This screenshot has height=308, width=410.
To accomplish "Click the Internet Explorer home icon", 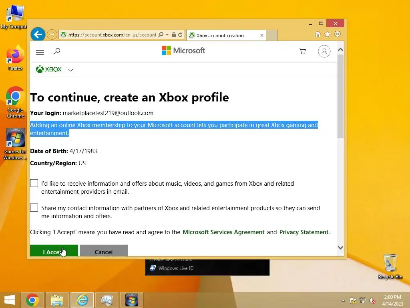I will pyautogui.click(x=318, y=34).
